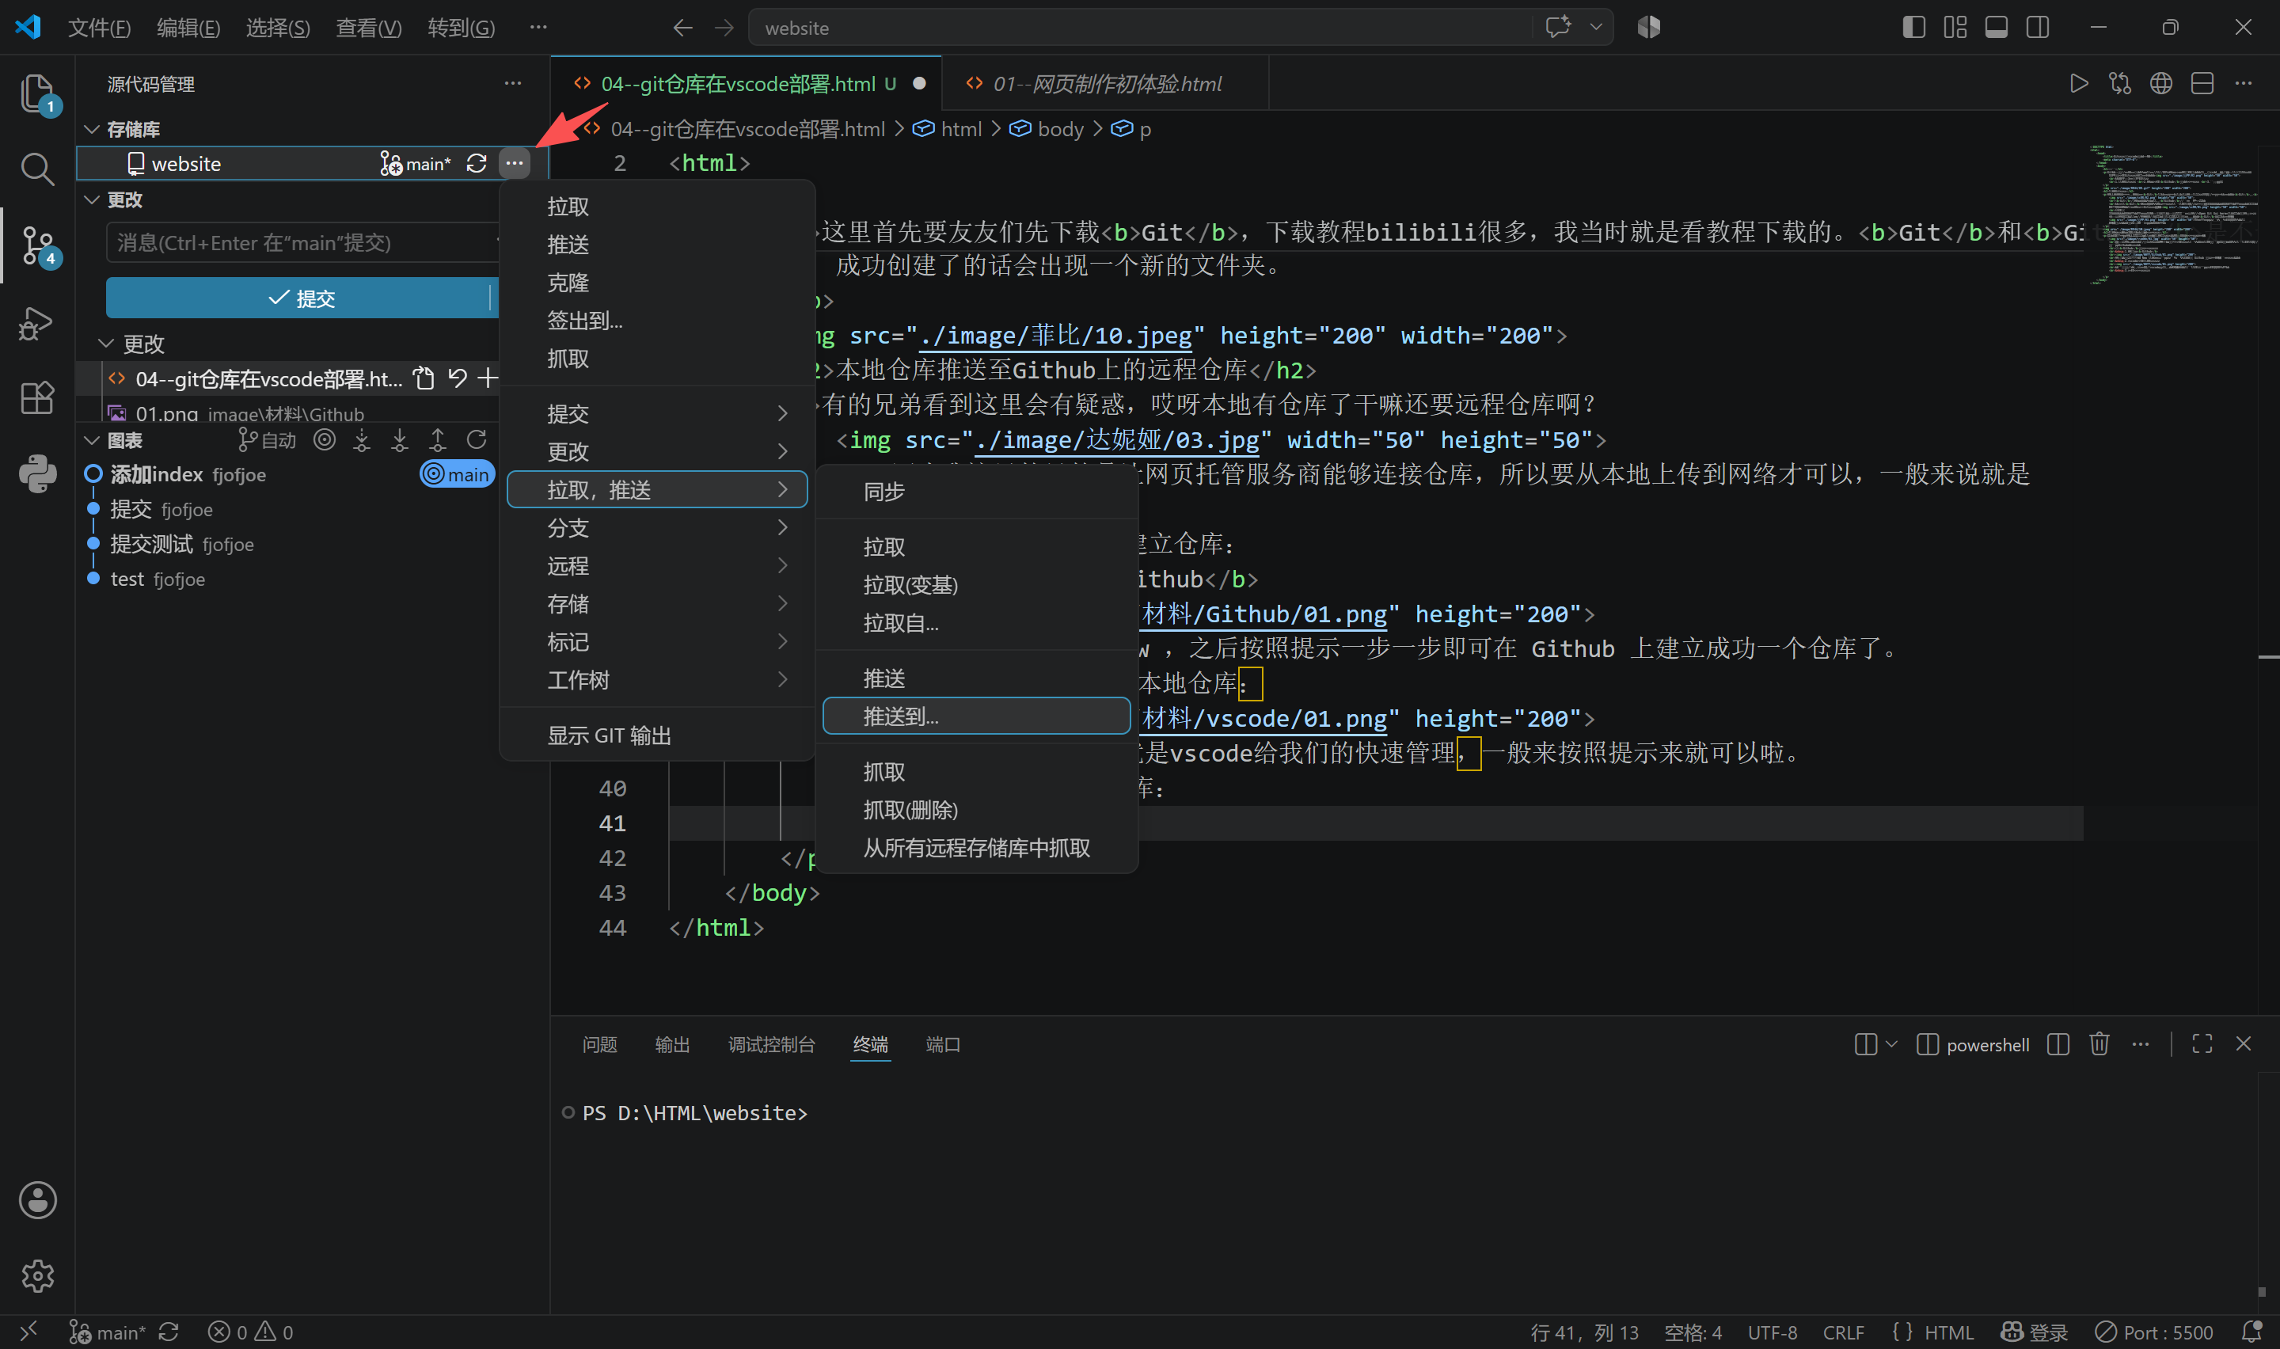Toggle the bottom panel visibility
Viewport: 2280px width, 1349px height.
coord(1996,27)
